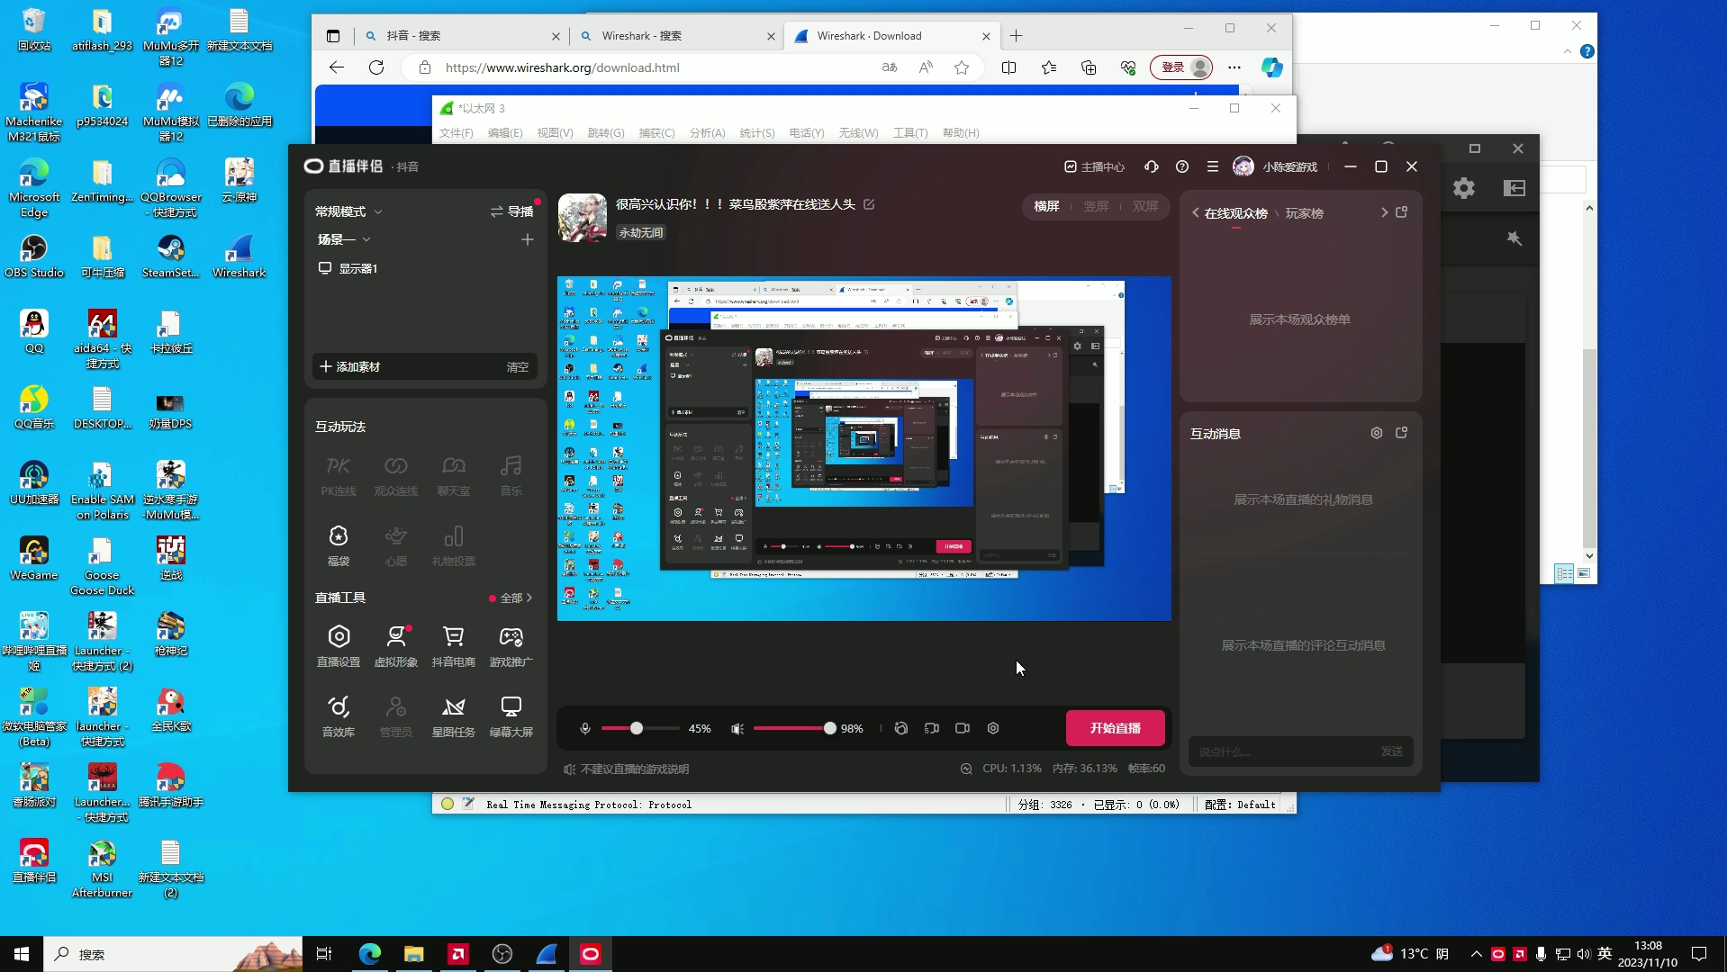The image size is (1727, 972).
Task: Add a new scene with the plus icon
Action: click(x=528, y=239)
